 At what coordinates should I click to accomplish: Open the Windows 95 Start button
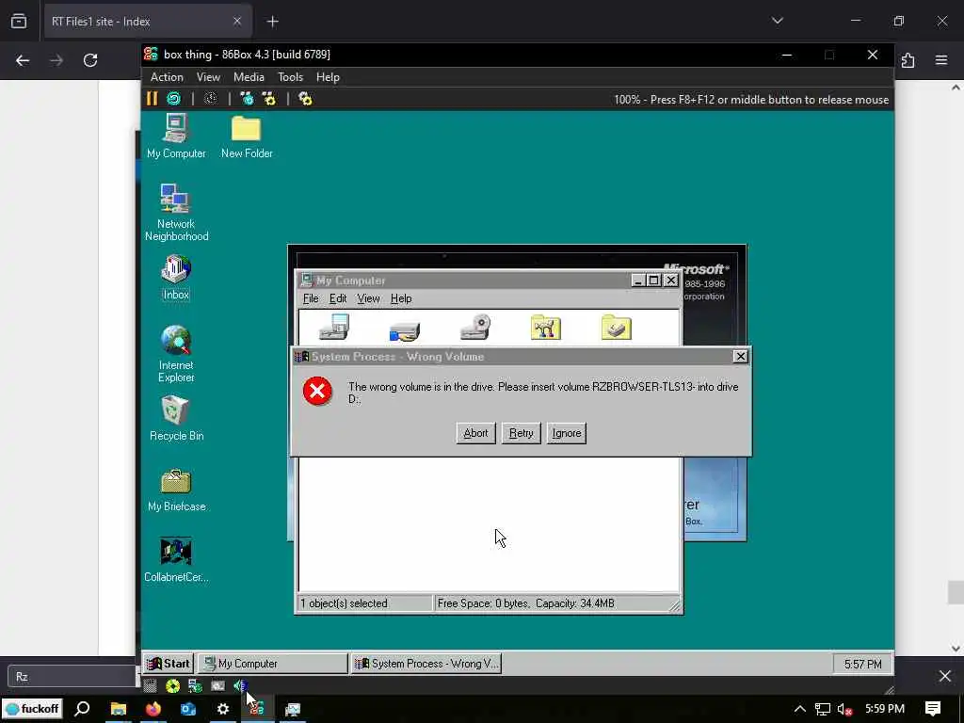coord(169,664)
